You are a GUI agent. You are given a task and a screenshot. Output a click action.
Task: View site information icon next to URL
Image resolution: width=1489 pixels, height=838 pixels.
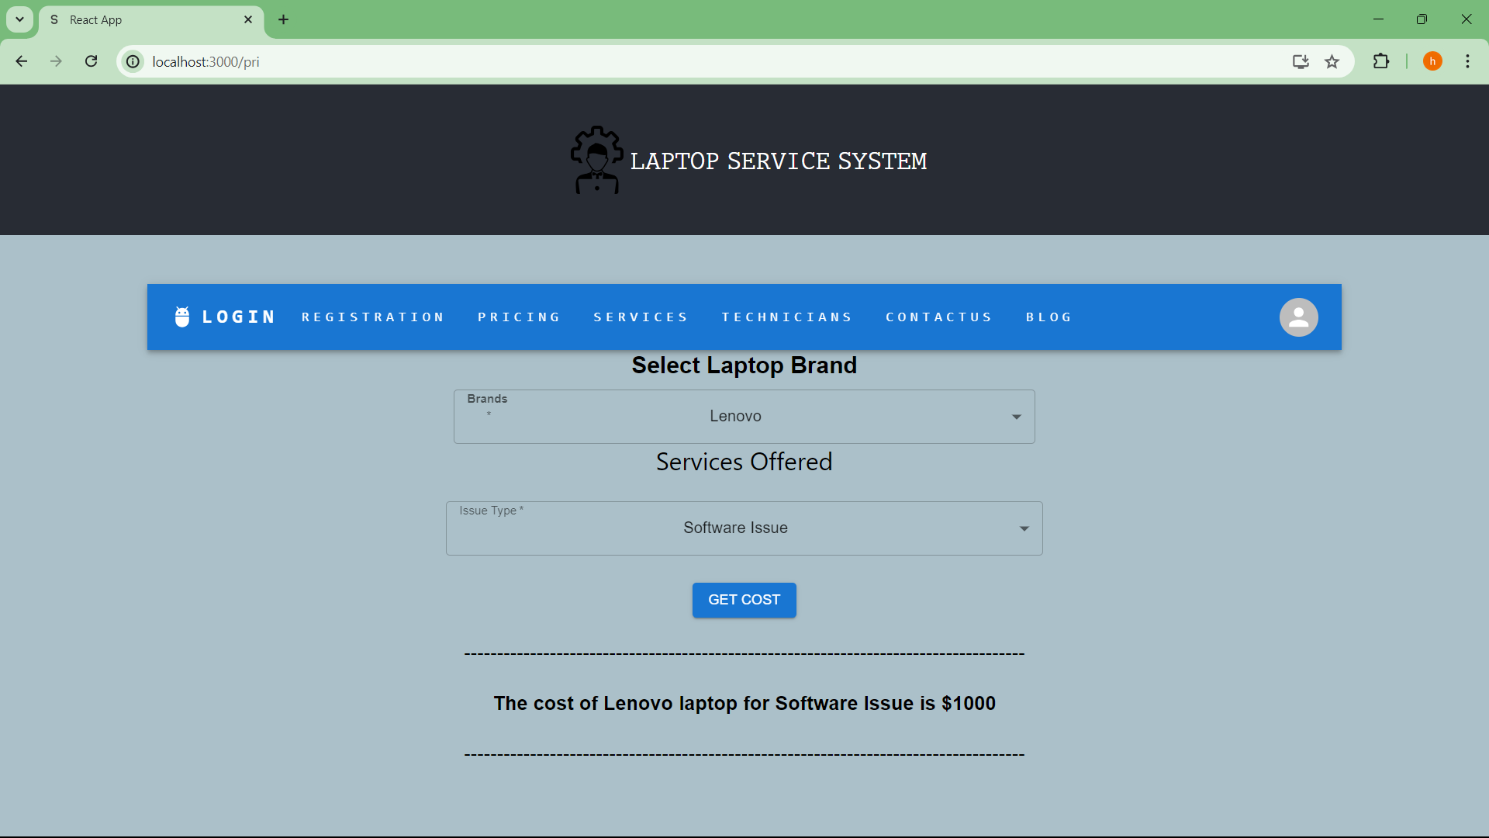click(133, 61)
